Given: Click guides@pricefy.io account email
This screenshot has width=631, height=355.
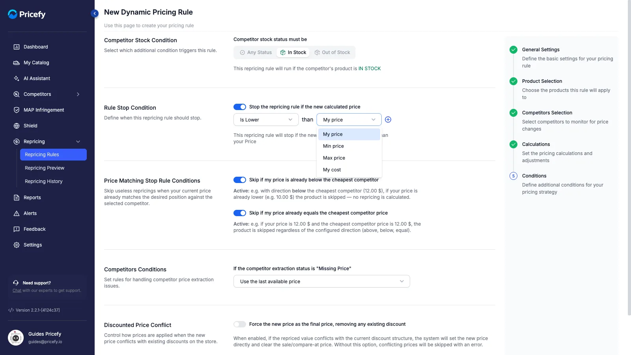Looking at the screenshot, I should click(45, 342).
